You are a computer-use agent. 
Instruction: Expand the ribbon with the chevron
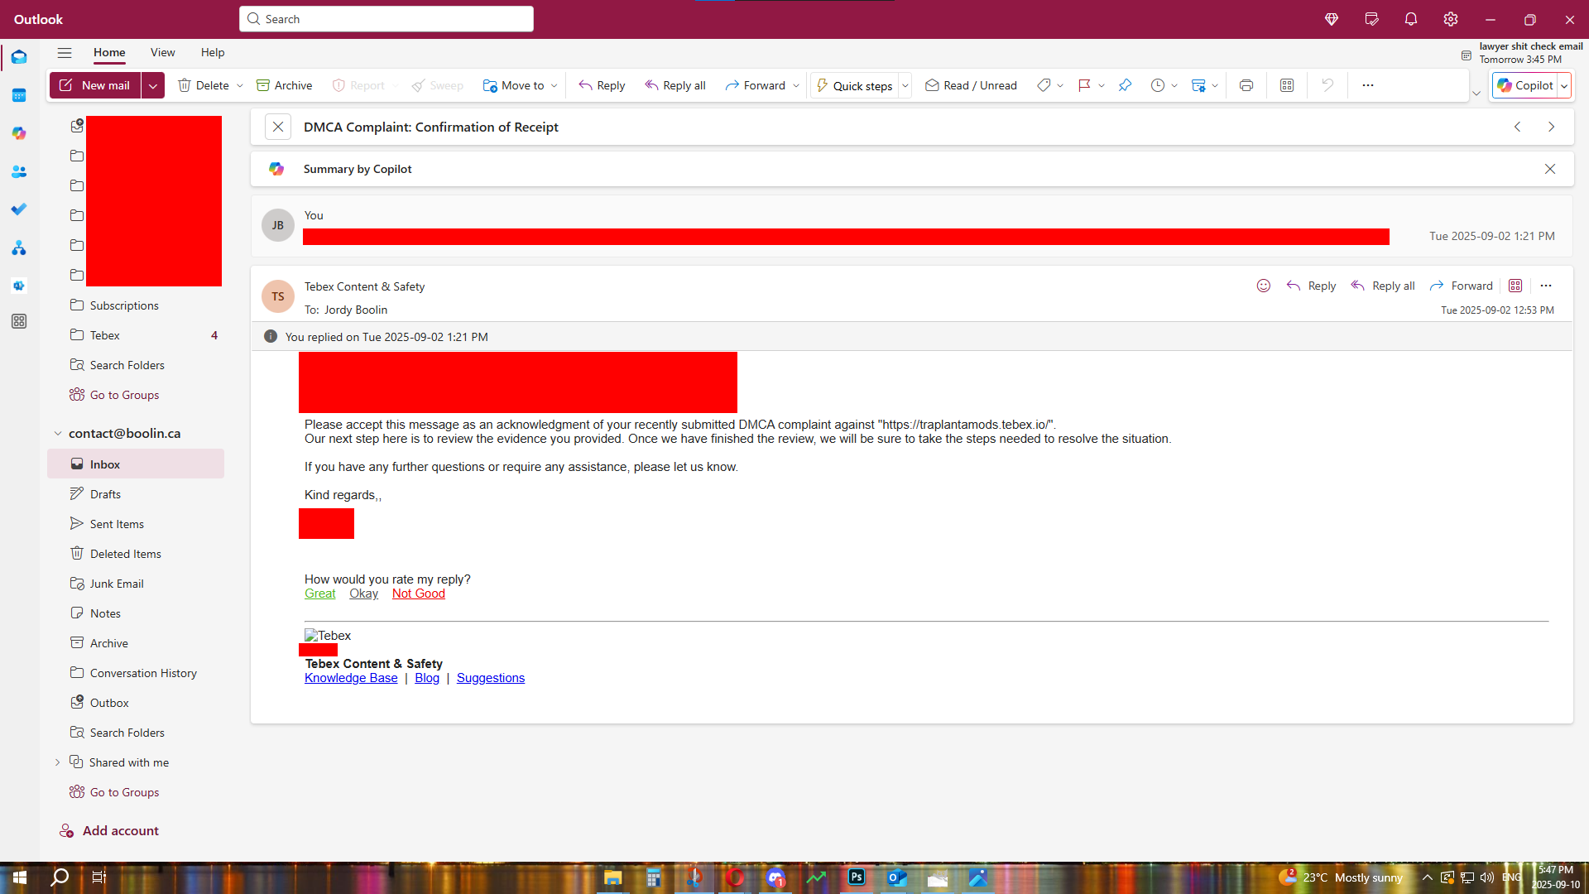[1476, 93]
